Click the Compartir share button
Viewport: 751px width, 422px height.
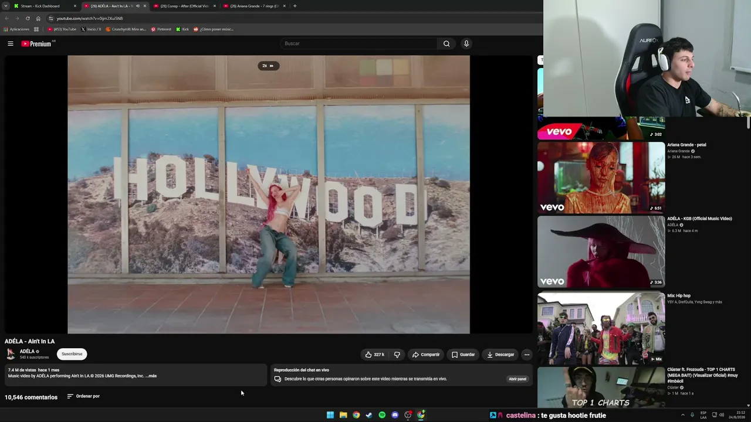coord(426,355)
